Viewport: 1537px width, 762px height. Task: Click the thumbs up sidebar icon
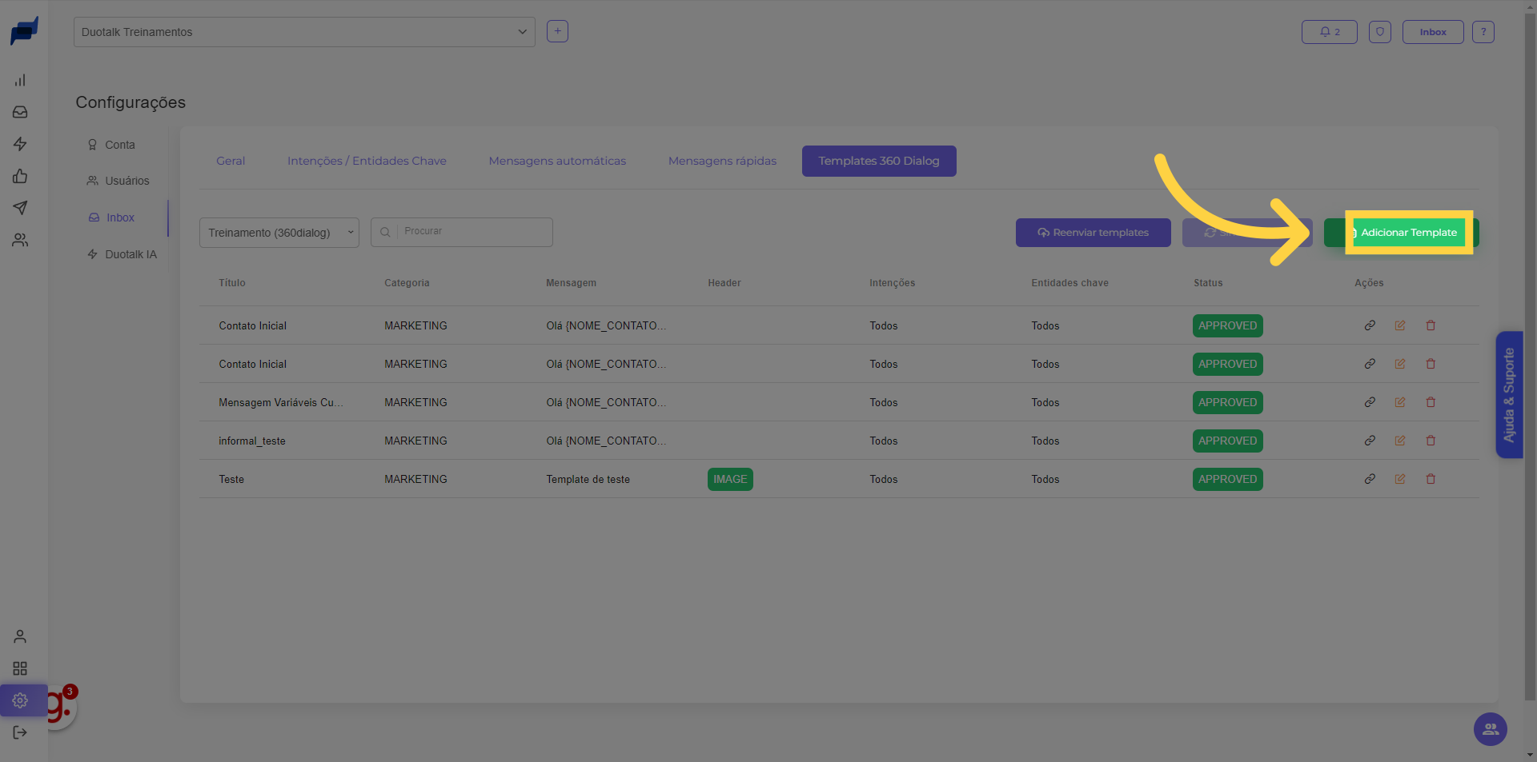[x=20, y=176]
